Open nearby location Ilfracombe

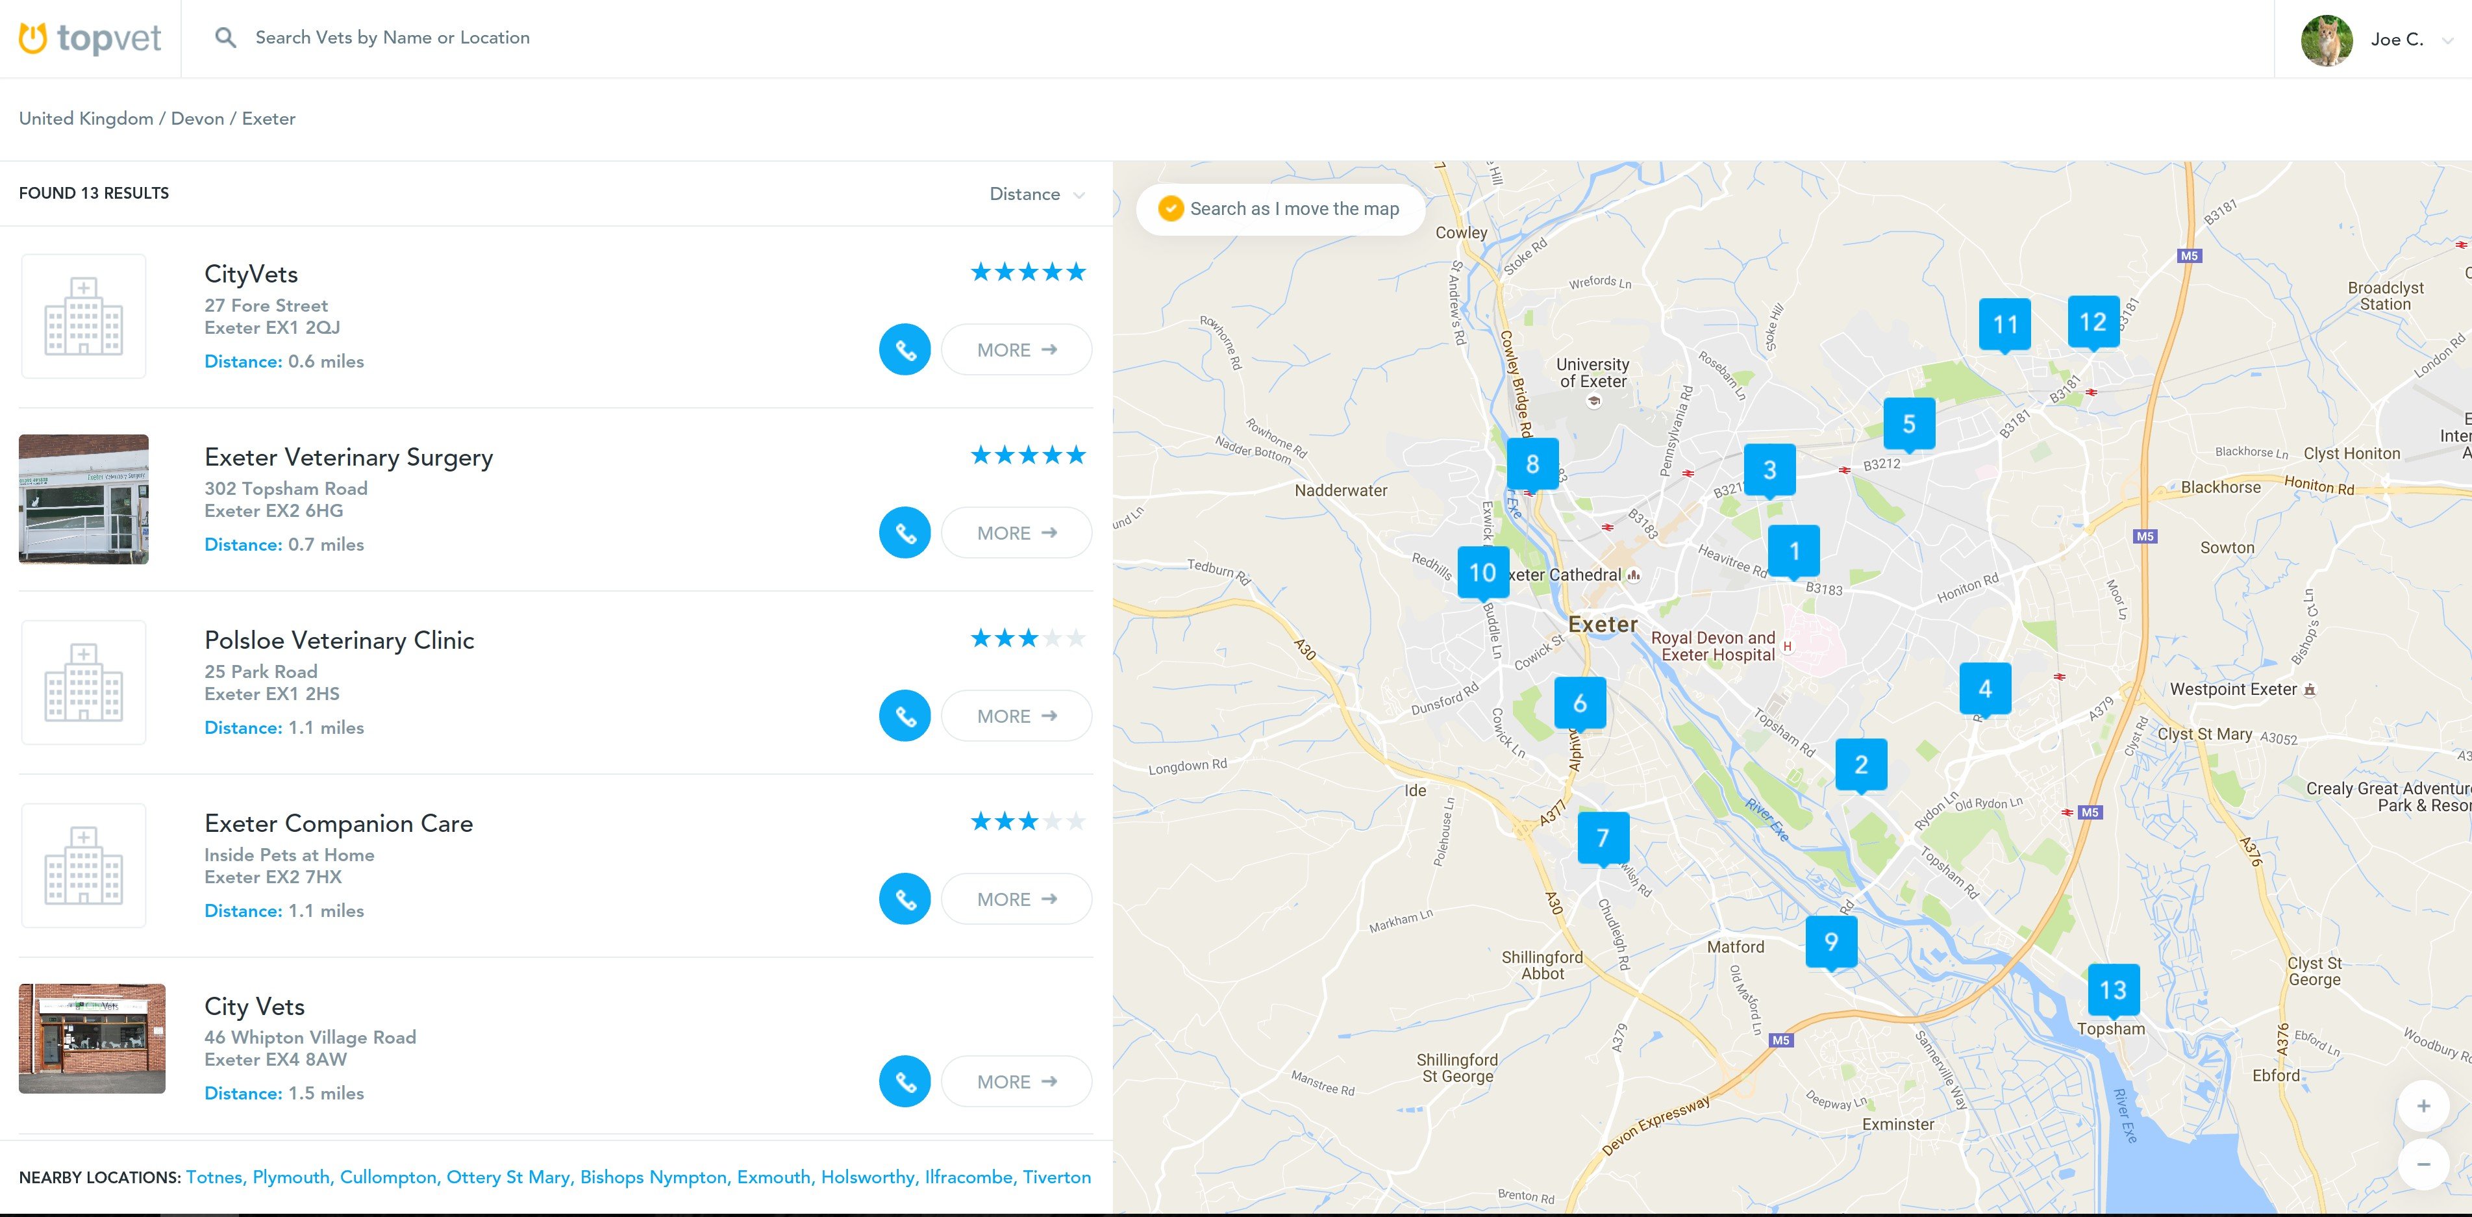click(x=970, y=1177)
